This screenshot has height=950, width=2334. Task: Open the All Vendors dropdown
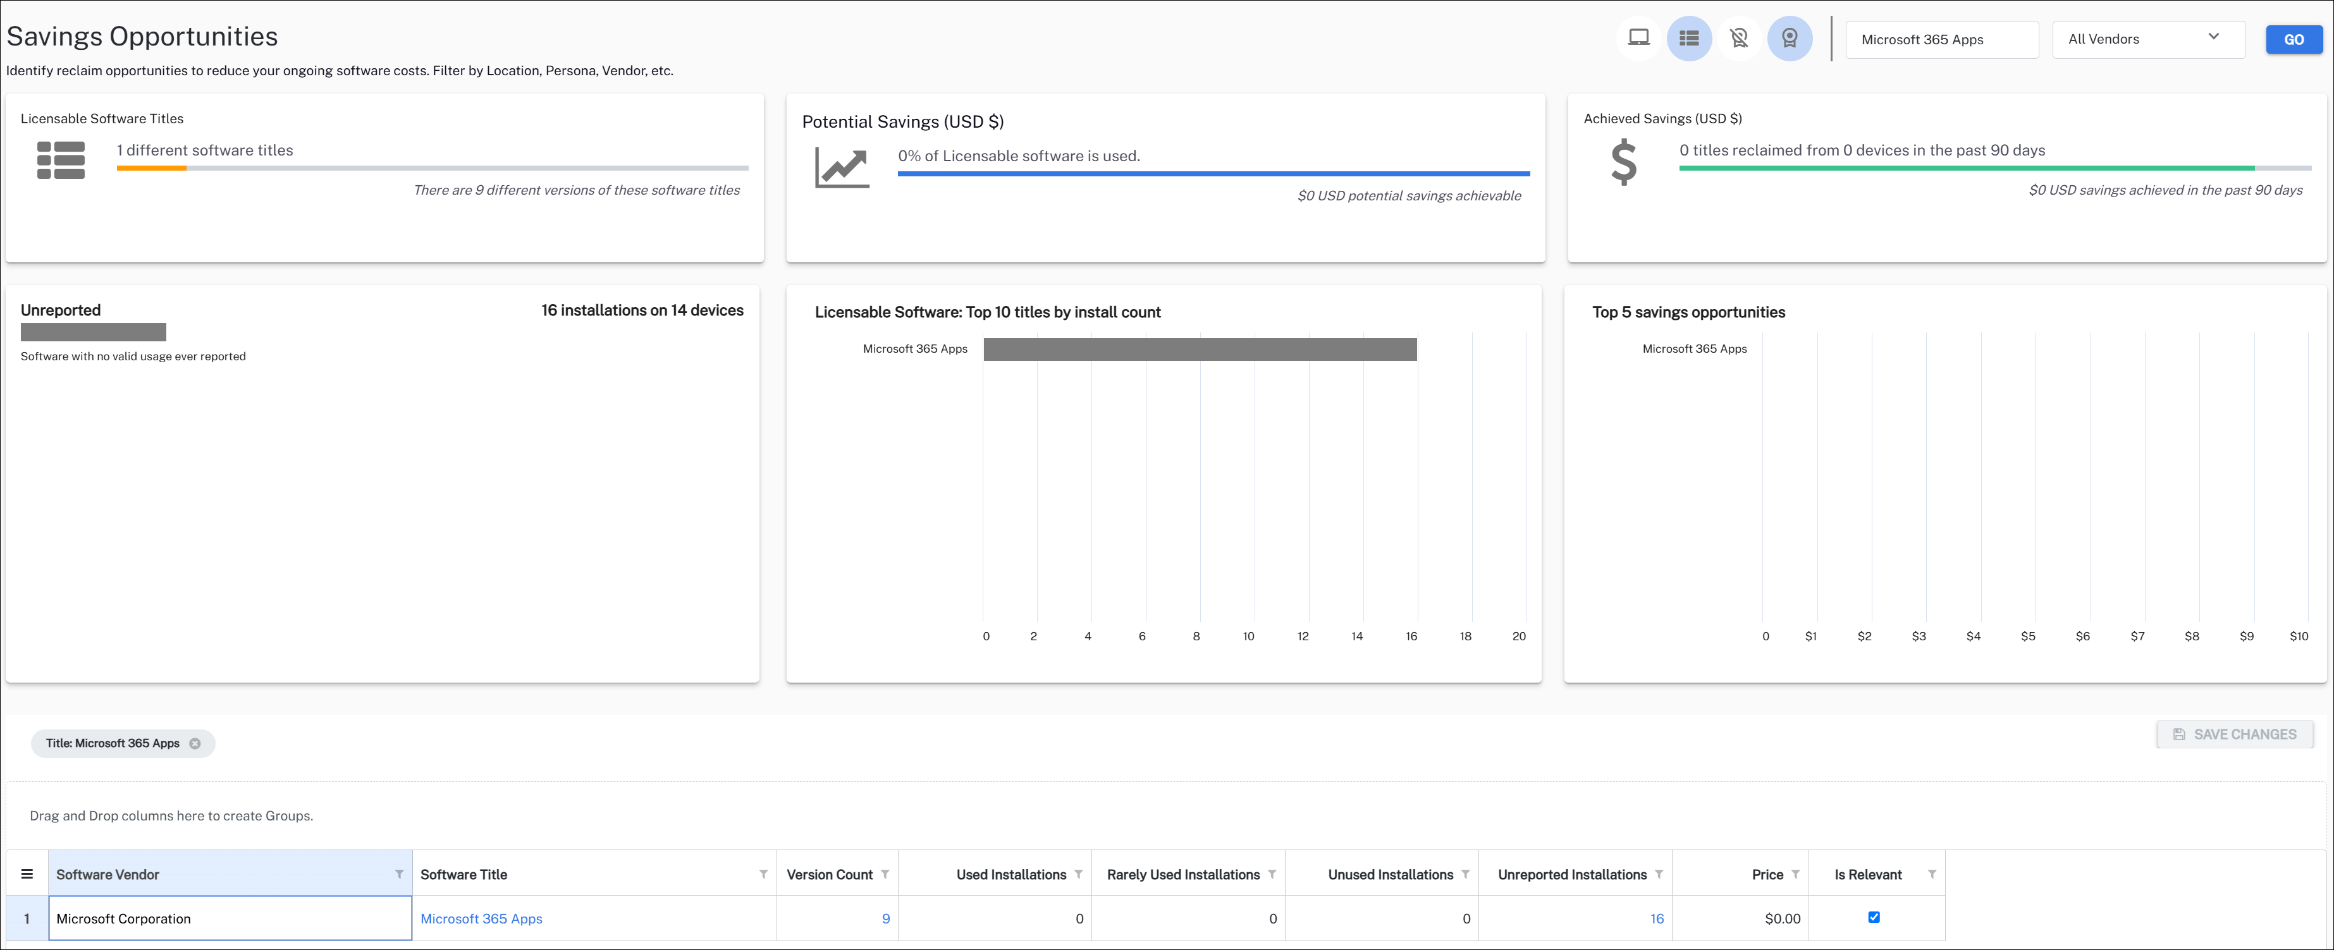2148,39
